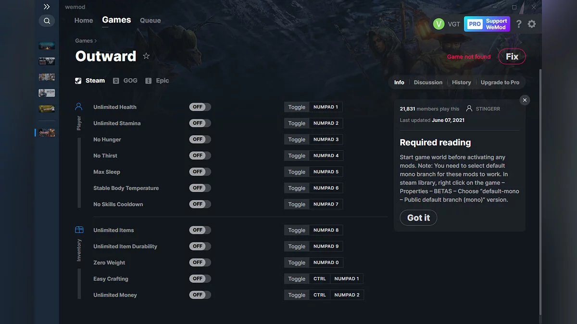
Task: Open help with the question mark icon
Action: (x=518, y=24)
